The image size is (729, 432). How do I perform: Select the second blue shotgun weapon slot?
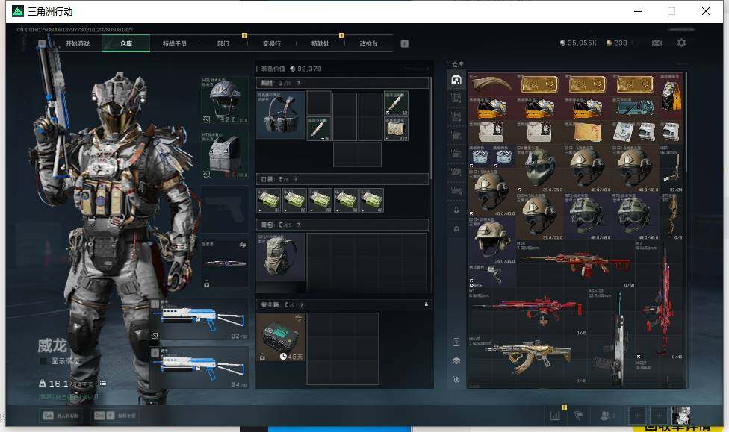199,368
